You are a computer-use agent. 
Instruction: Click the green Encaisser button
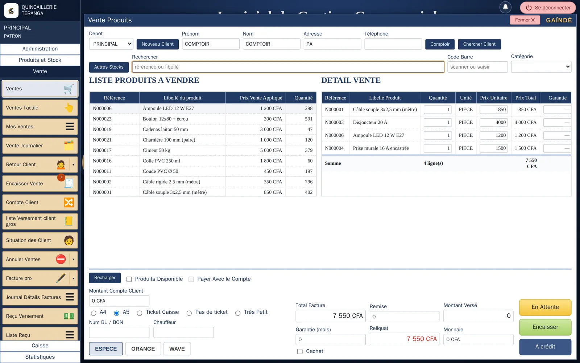pyautogui.click(x=545, y=327)
